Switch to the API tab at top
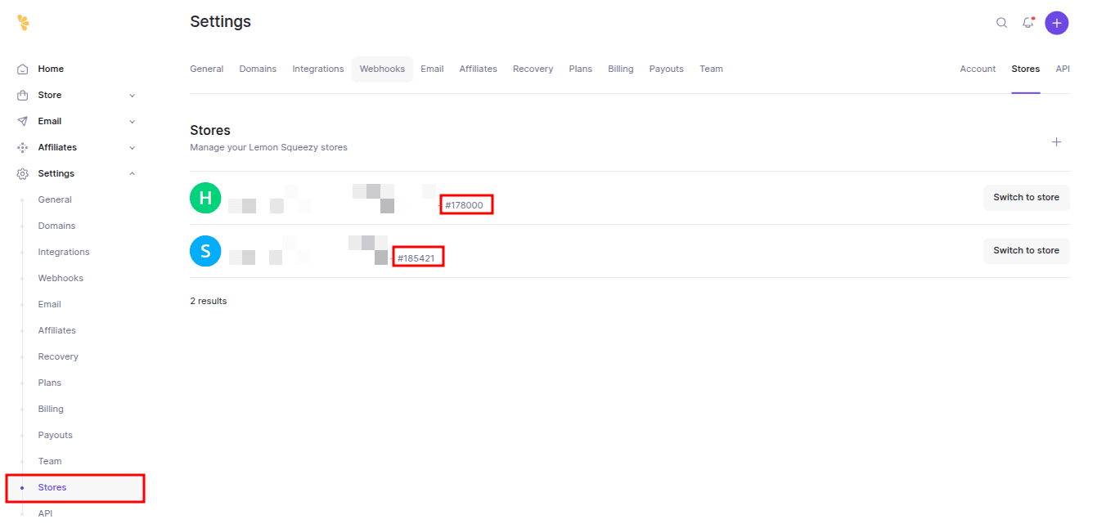This screenshot has height=524, width=1097. (x=1063, y=69)
